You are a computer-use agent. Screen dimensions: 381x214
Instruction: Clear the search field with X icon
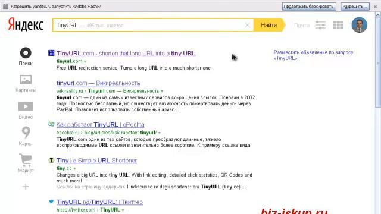point(248,25)
